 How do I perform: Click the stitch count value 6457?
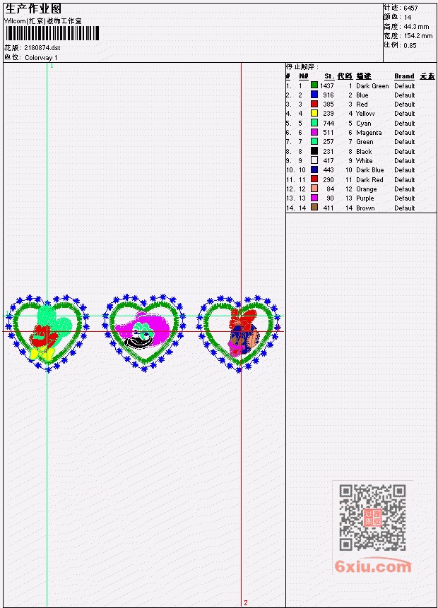(410, 8)
